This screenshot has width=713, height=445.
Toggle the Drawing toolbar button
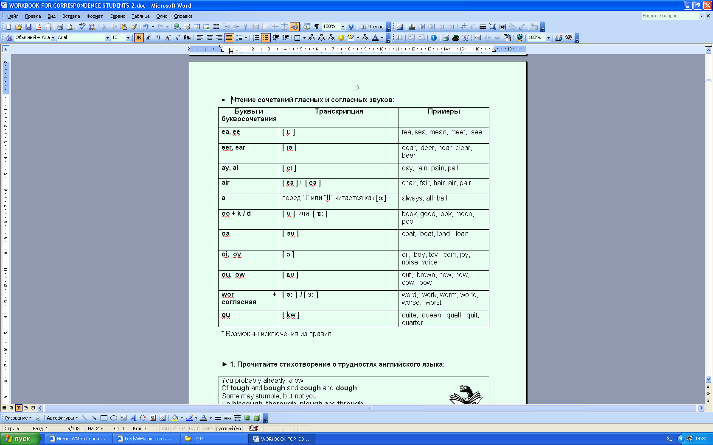click(295, 27)
